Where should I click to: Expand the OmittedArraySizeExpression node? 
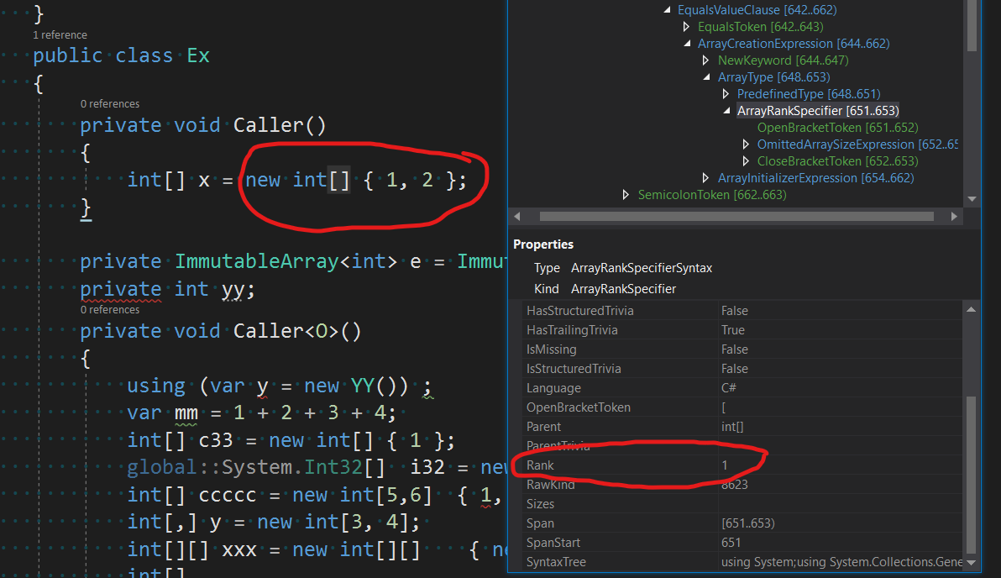coord(746,144)
